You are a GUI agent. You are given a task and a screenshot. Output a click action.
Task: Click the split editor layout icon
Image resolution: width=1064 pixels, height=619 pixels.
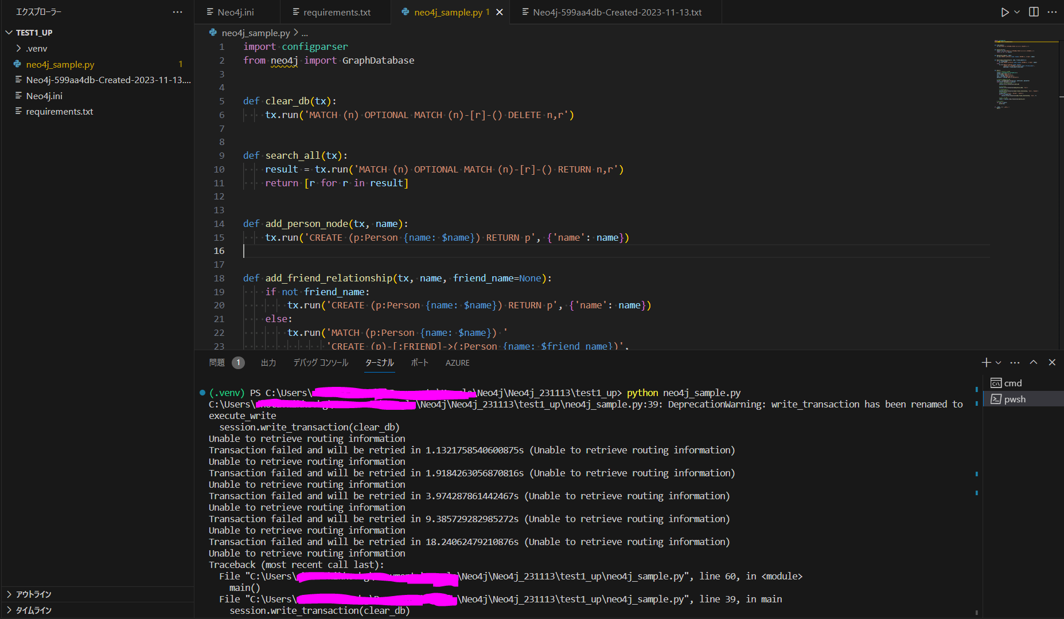click(x=1034, y=12)
